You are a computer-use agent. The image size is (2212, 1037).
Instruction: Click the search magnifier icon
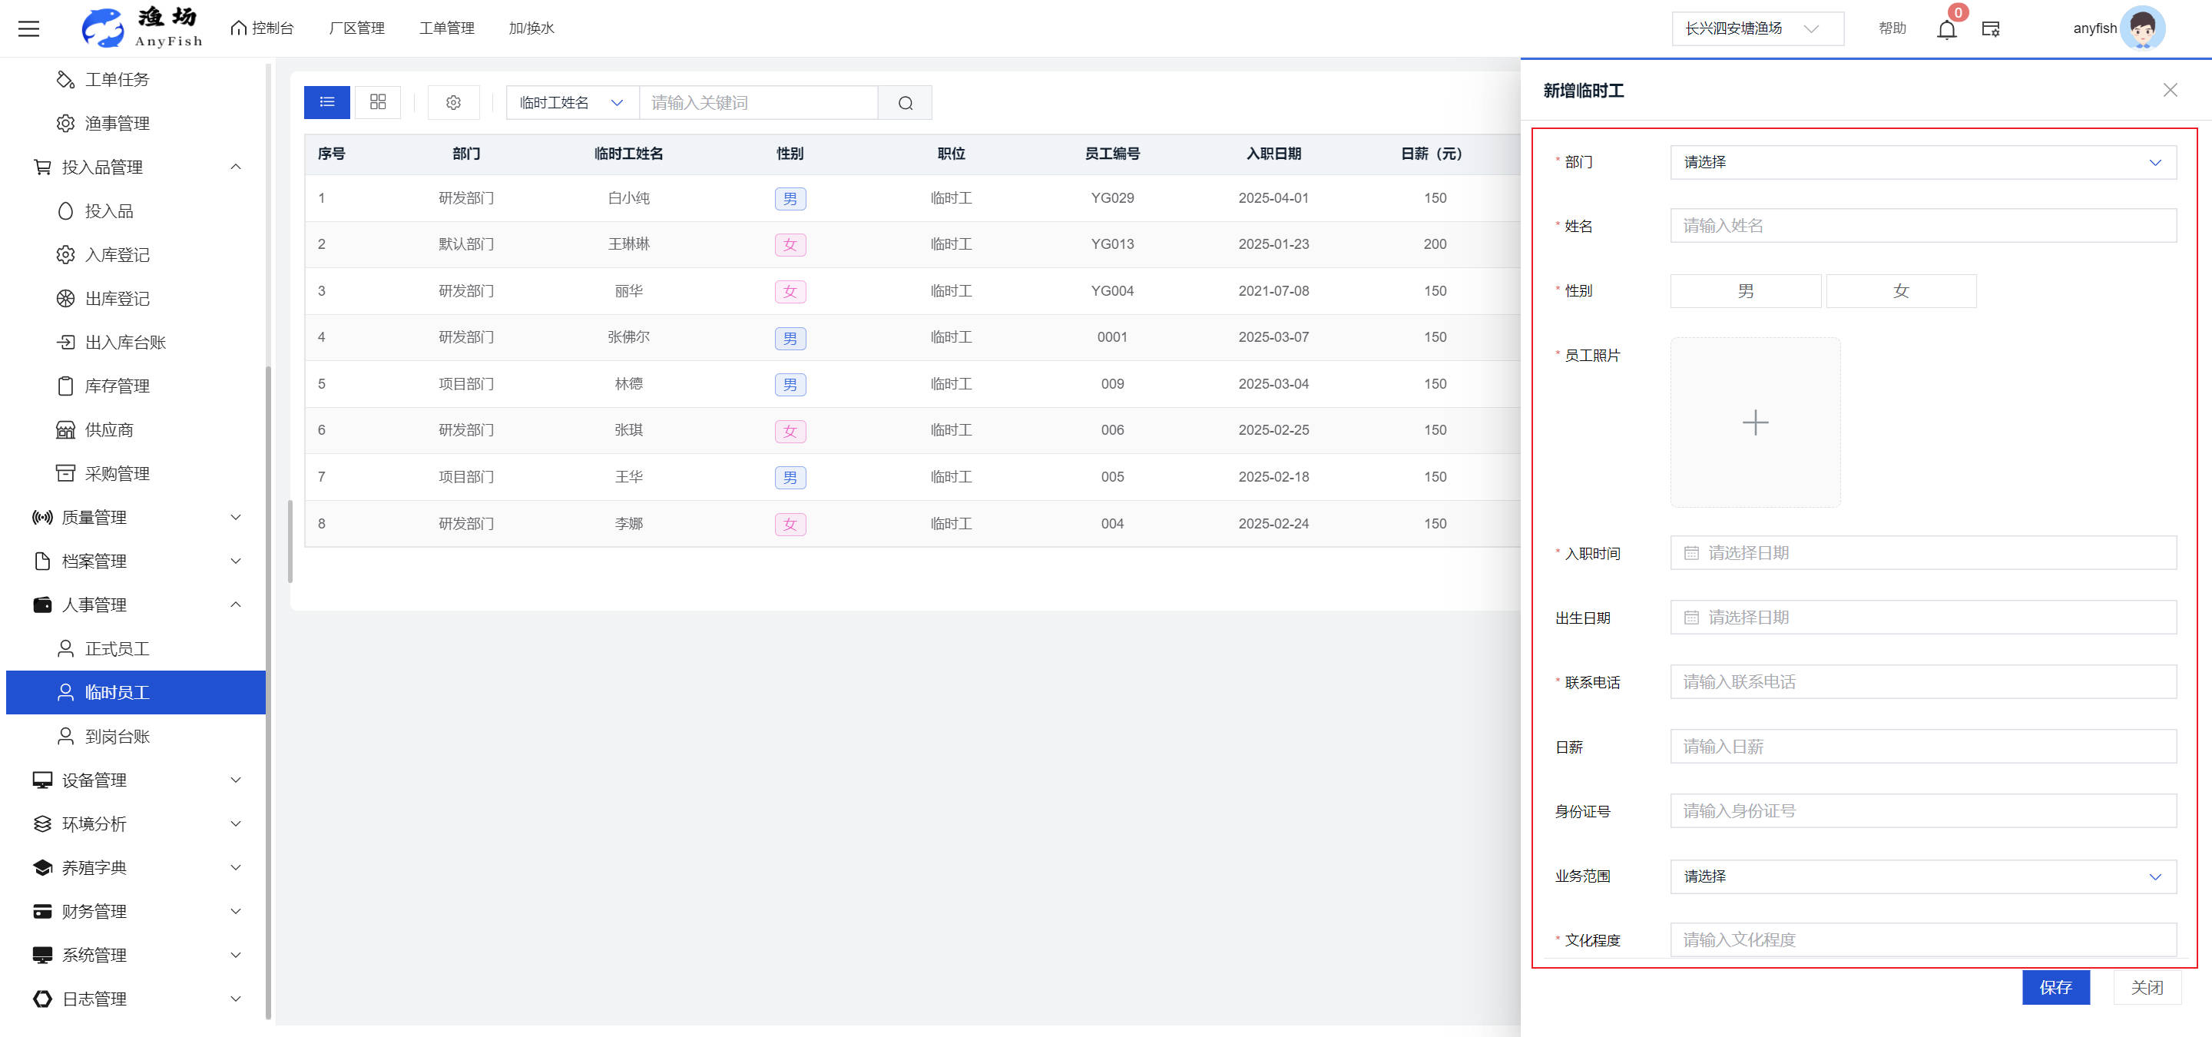[905, 103]
